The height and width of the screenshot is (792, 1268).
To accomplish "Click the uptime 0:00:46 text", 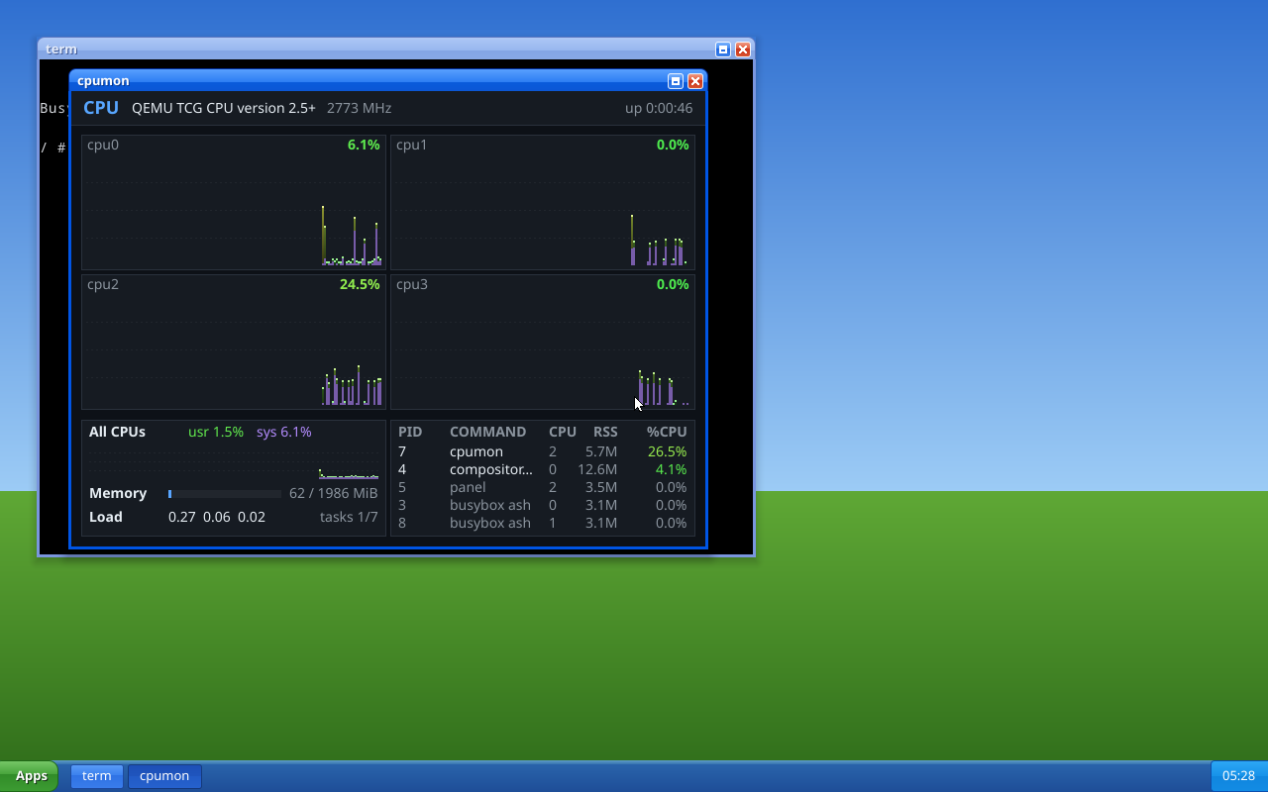I will [659, 108].
